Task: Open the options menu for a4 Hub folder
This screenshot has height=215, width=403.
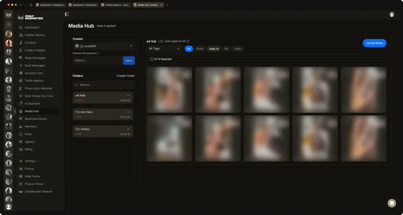Action: click(128, 96)
